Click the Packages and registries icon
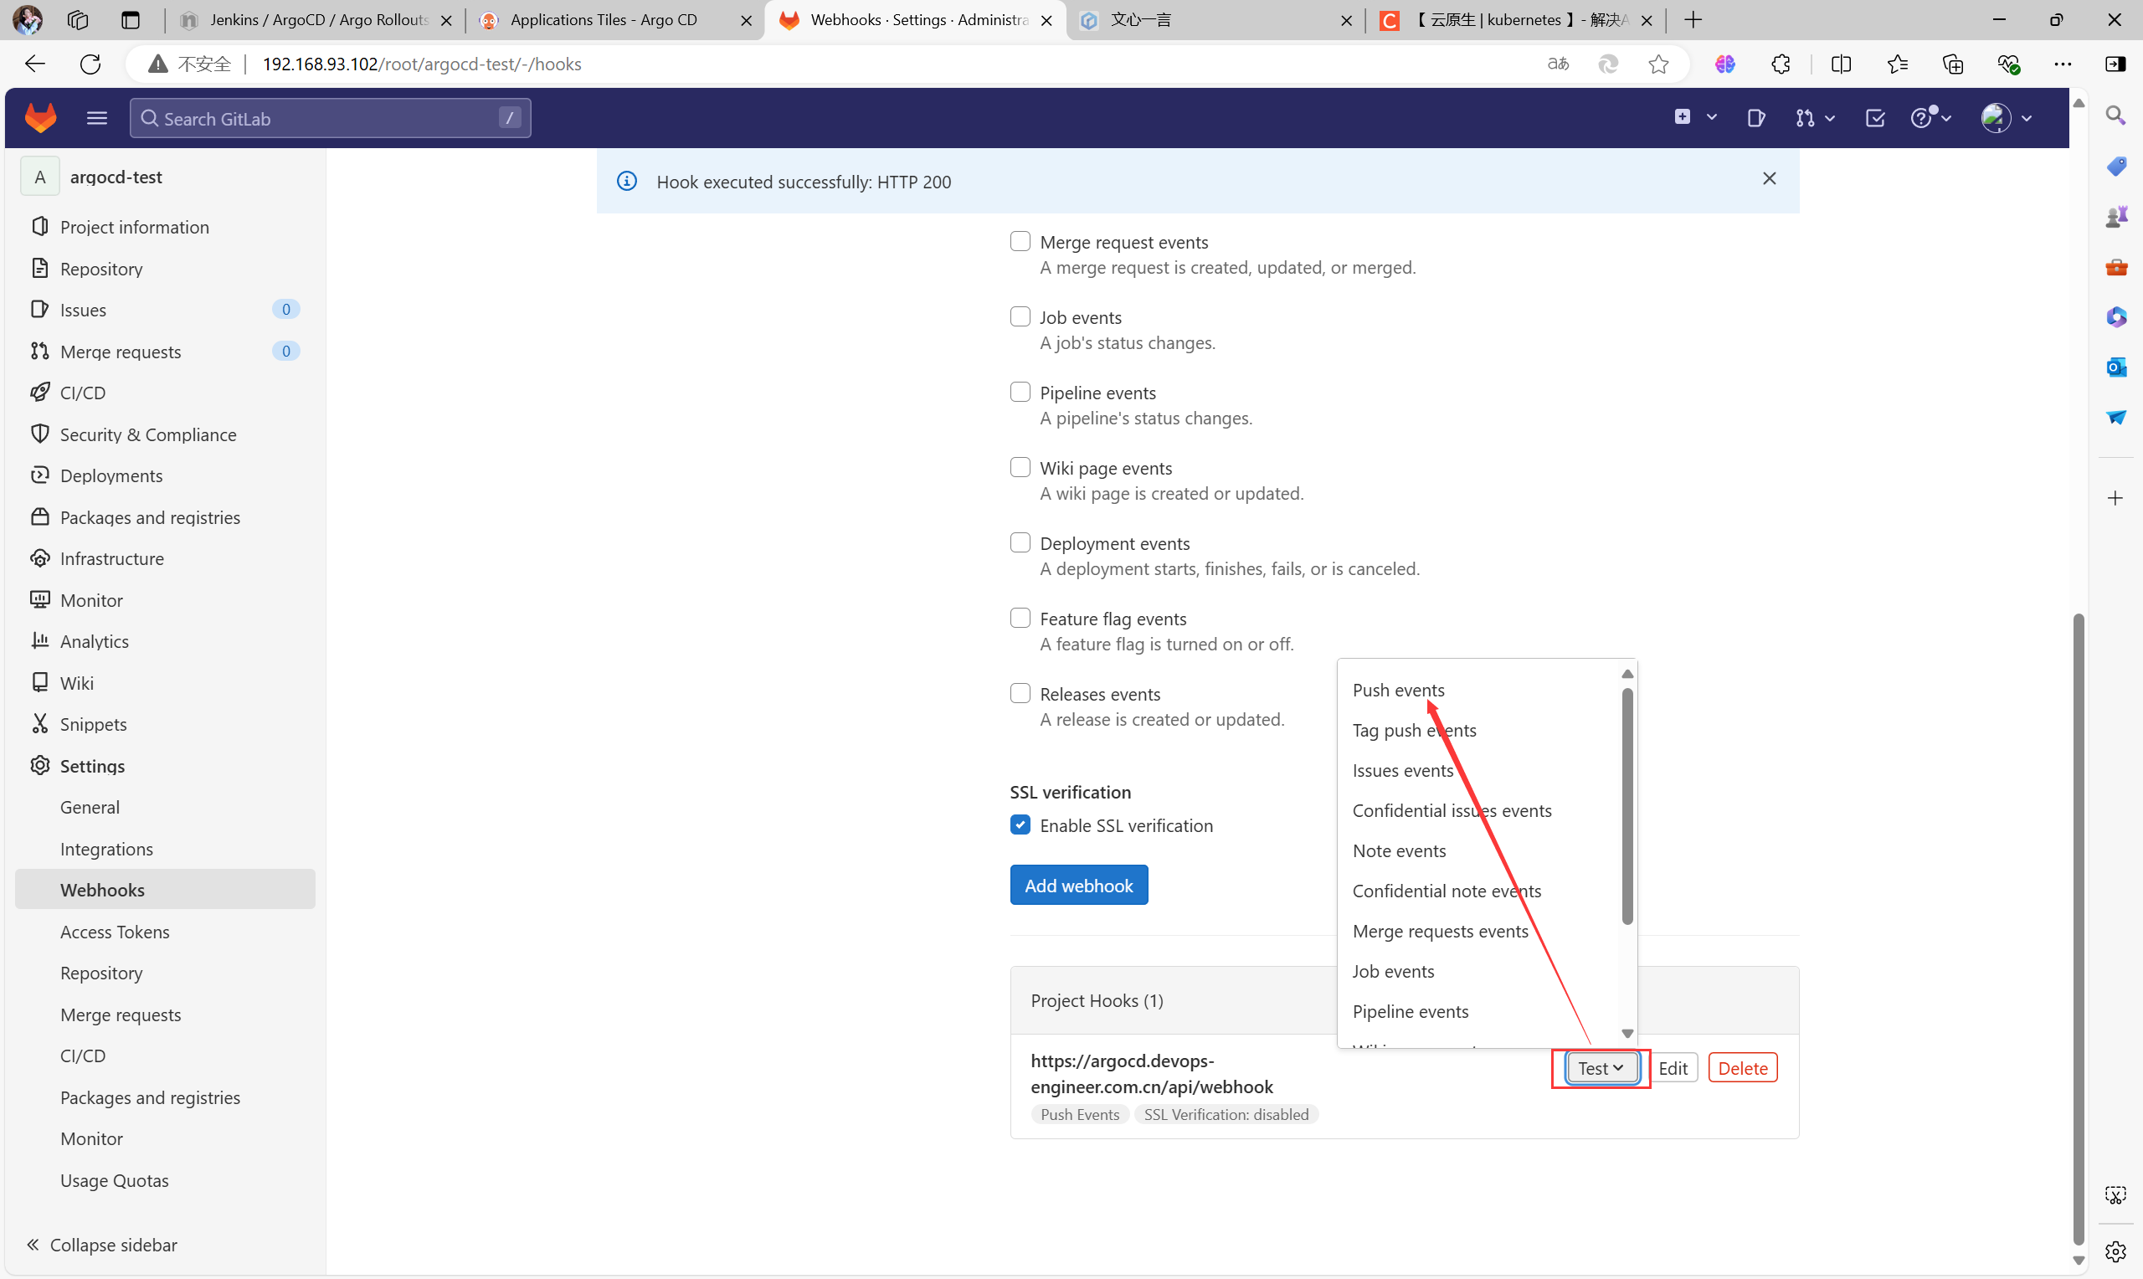Viewport: 2143px width, 1279px height. point(39,516)
